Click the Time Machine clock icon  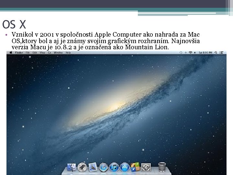point(181,52)
